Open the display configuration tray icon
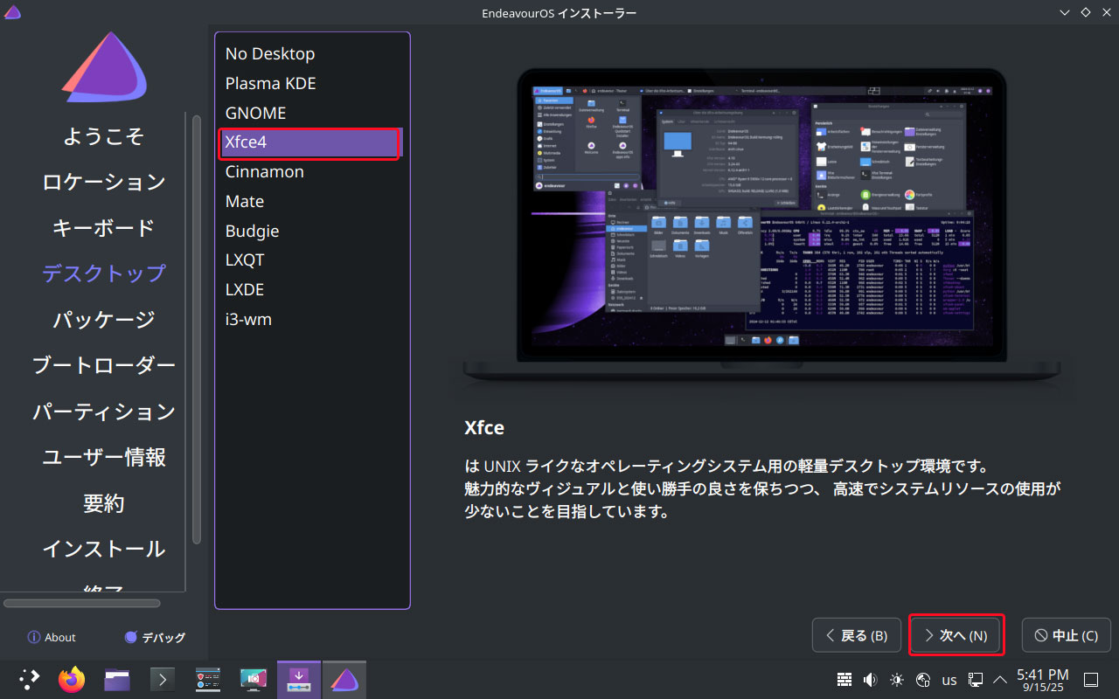The image size is (1119, 699). click(976, 680)
